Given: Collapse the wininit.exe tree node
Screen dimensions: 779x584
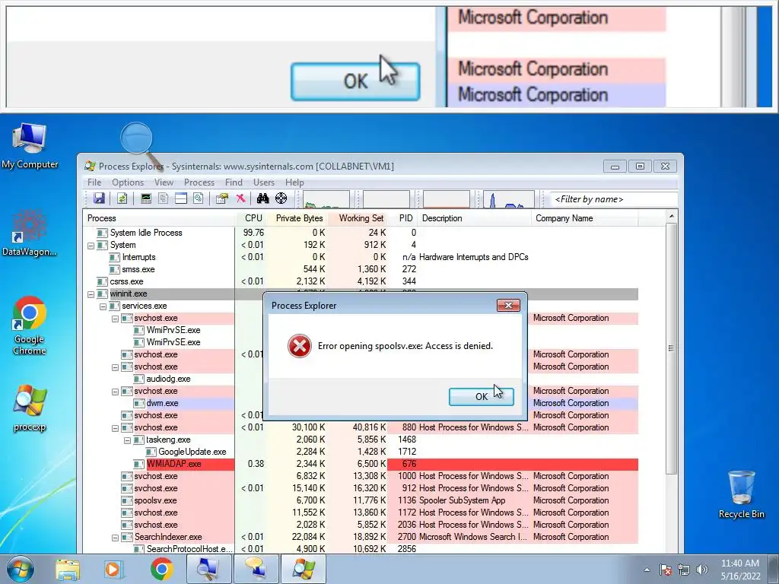Looking at the screenshot, I should pos(91,294).
